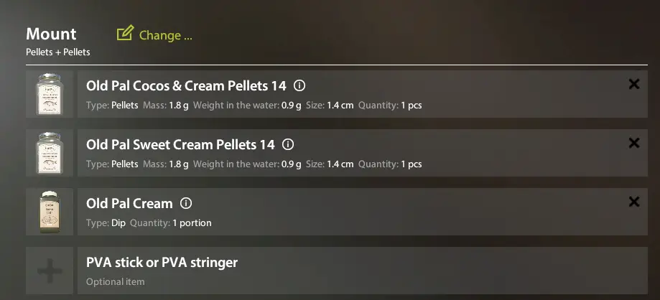The height and width of the screenshot is (300, 660).
Task: Click the Change mount edit icon
Action: click(125, 34)
